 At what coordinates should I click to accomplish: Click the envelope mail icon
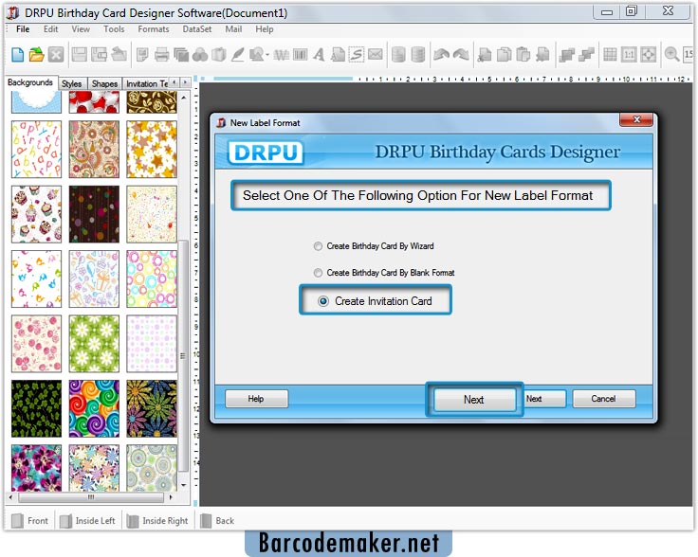(x=376, y=55)
